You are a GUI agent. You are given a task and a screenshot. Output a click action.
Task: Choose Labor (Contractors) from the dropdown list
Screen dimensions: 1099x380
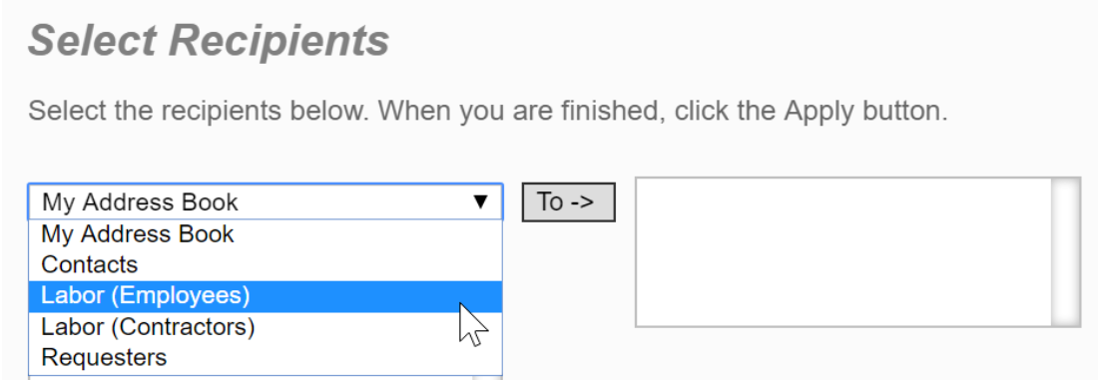[266, 327]
